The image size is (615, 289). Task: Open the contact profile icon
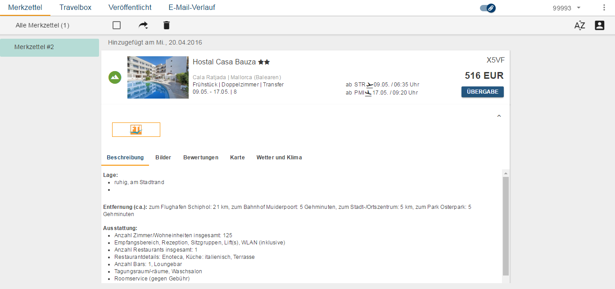pos(599,25)
